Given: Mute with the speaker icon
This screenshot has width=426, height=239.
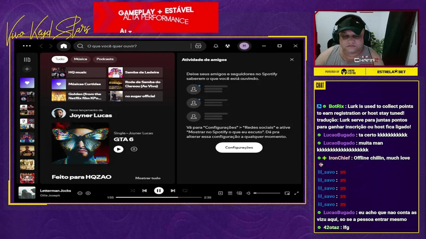Looking at the screenshot, I should click(248, 193).
